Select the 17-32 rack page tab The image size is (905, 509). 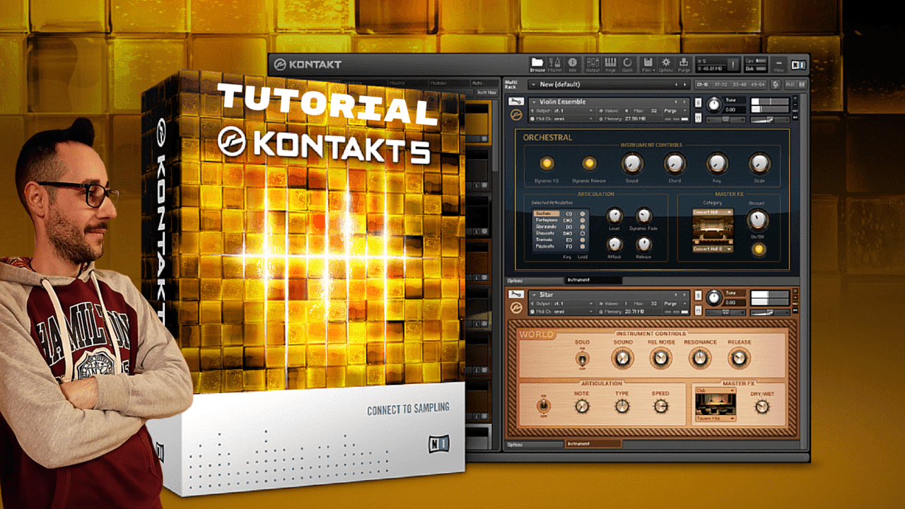point(720,84)
